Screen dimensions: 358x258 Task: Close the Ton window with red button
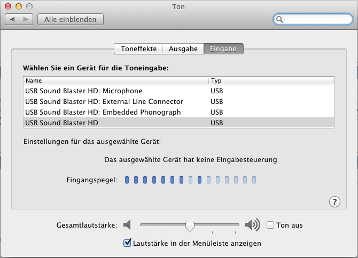pyautogui.click(x=8, y=6)
